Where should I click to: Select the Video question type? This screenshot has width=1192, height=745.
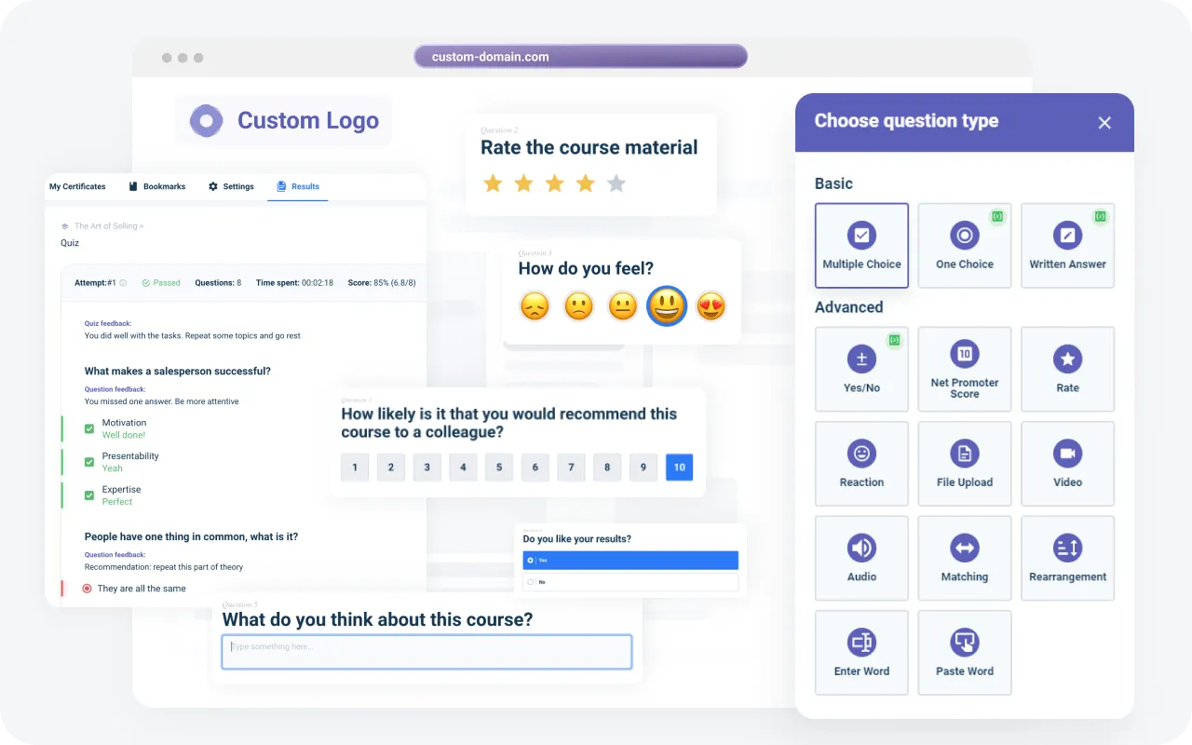tap(1067, 463)
